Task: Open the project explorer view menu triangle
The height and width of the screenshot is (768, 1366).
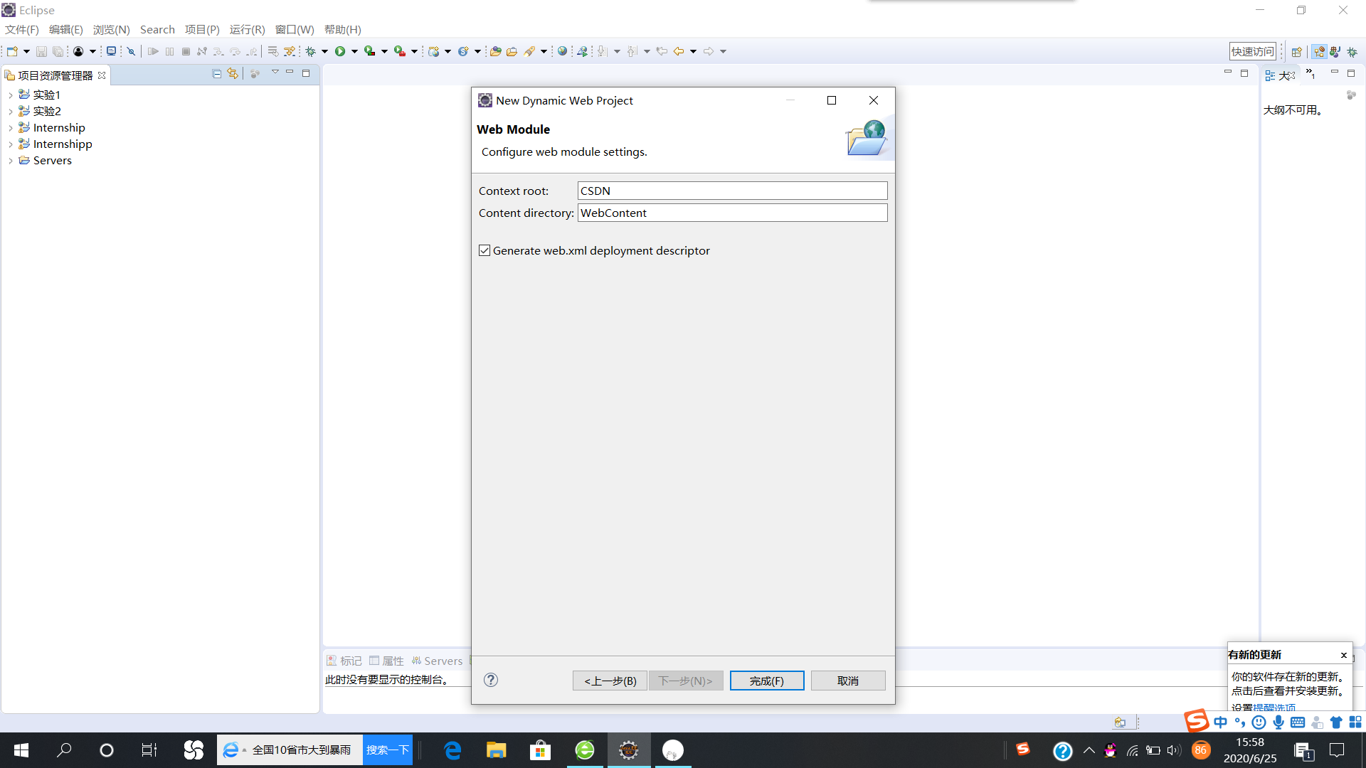Action: 275,73
